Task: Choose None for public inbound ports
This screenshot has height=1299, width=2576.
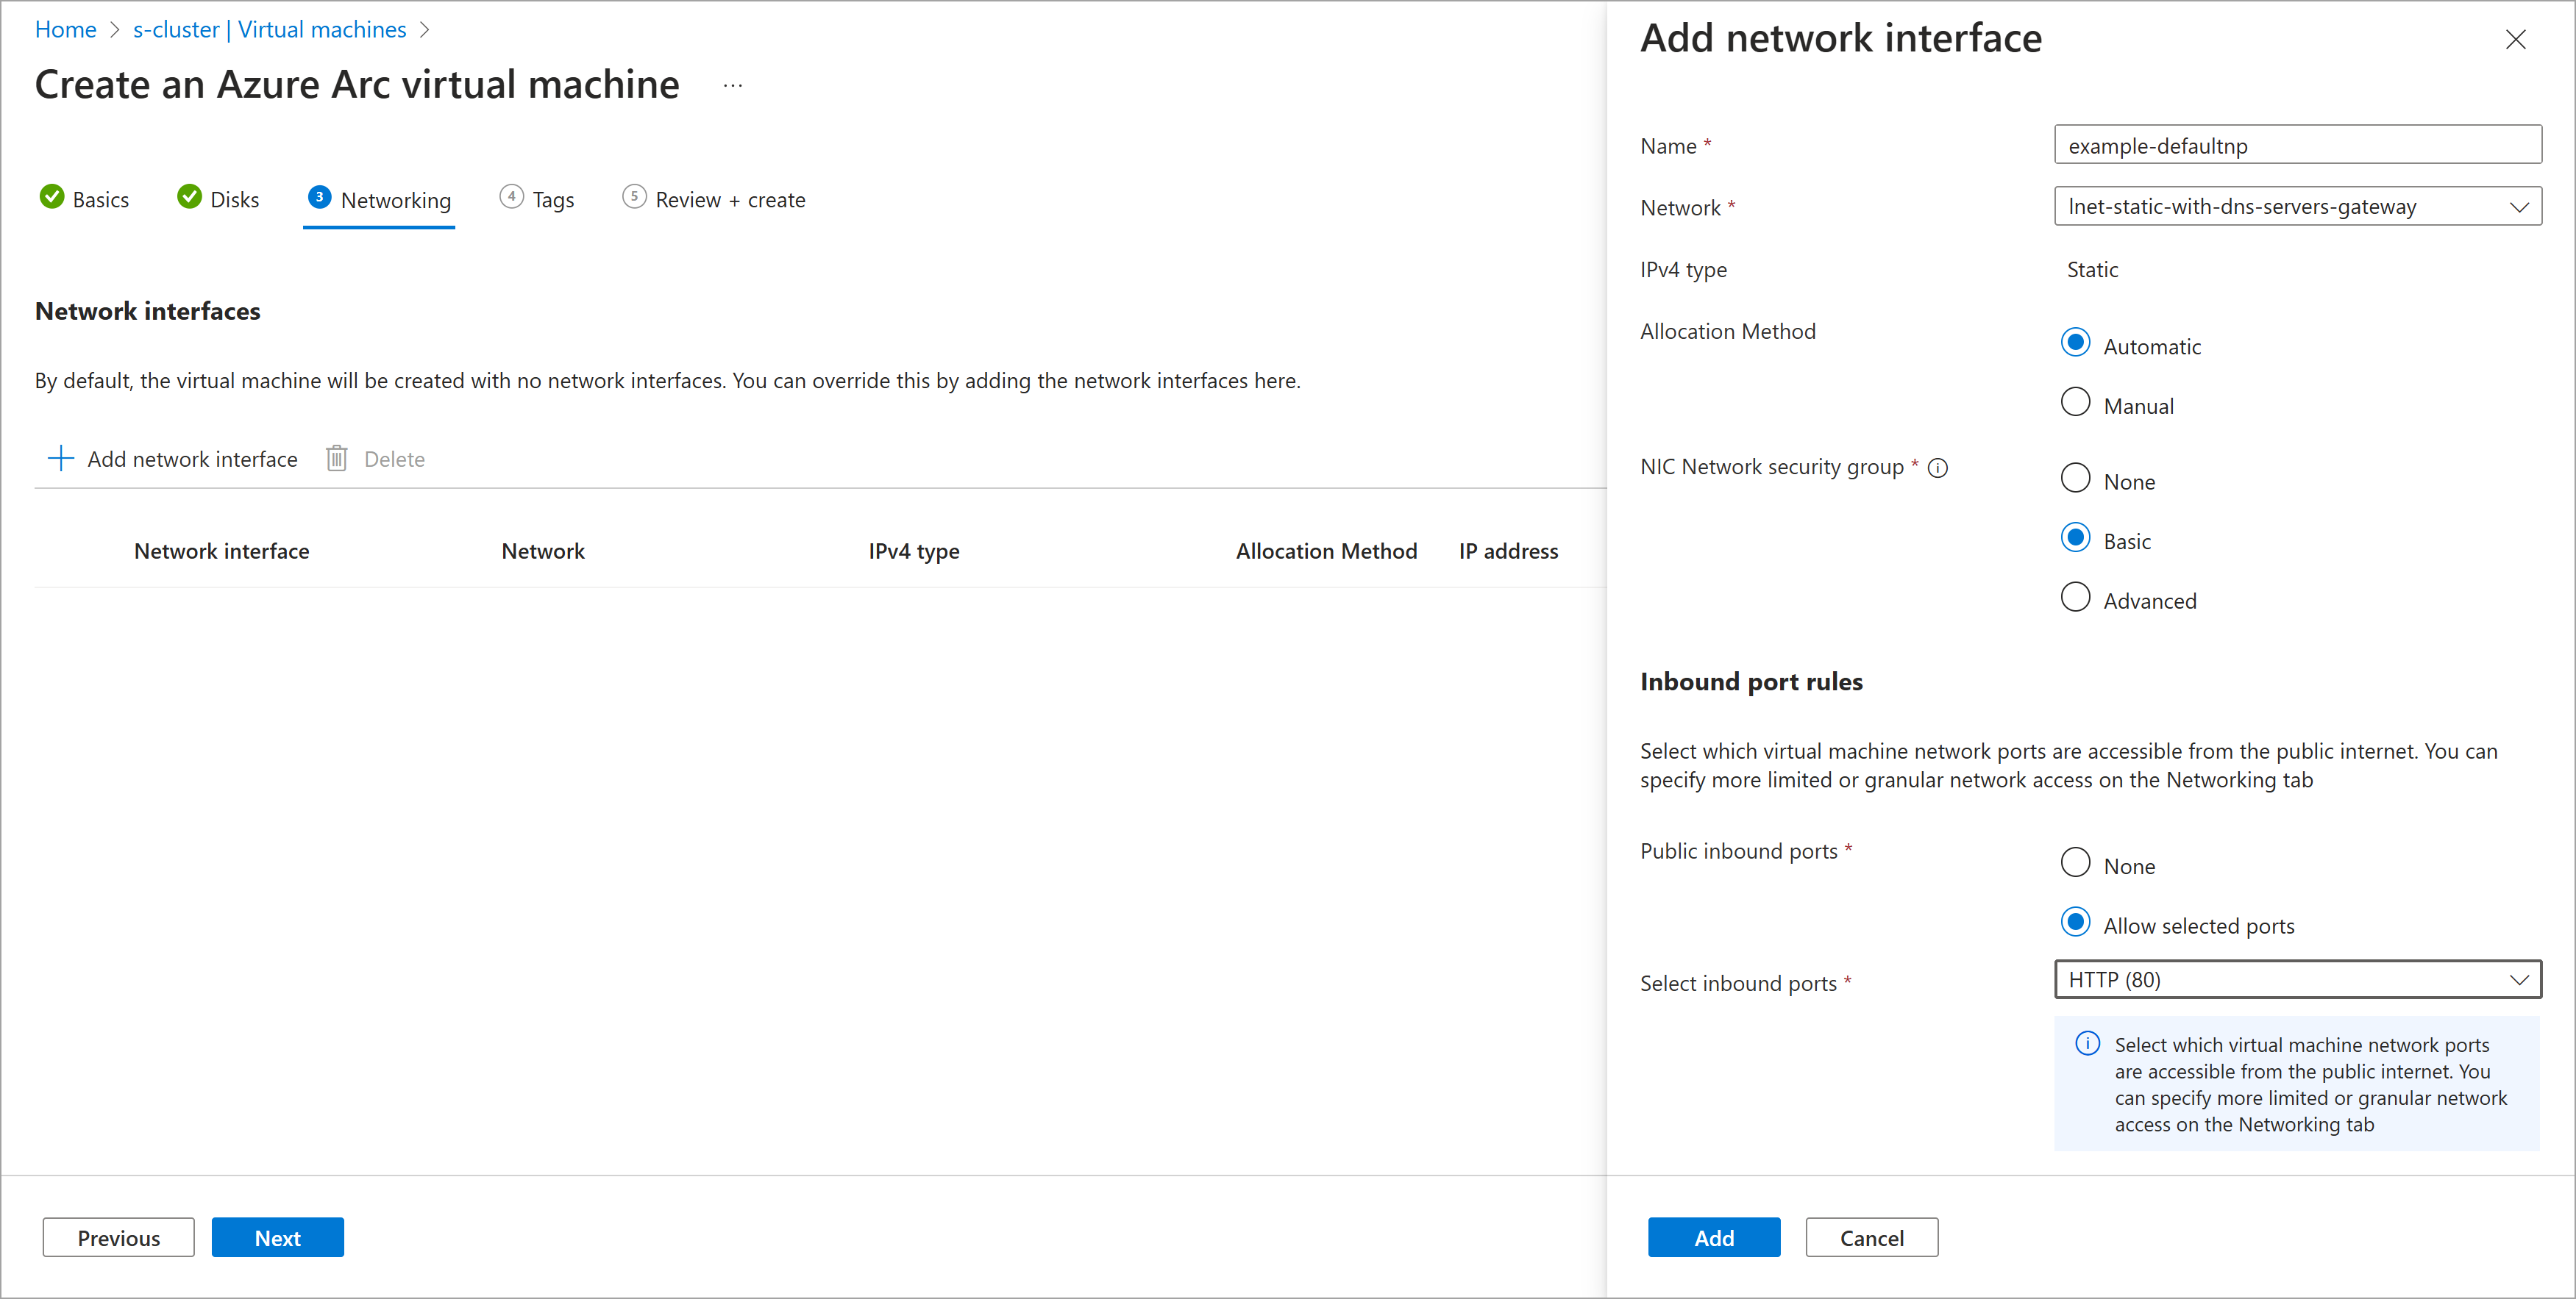Action: [2075, 862]
